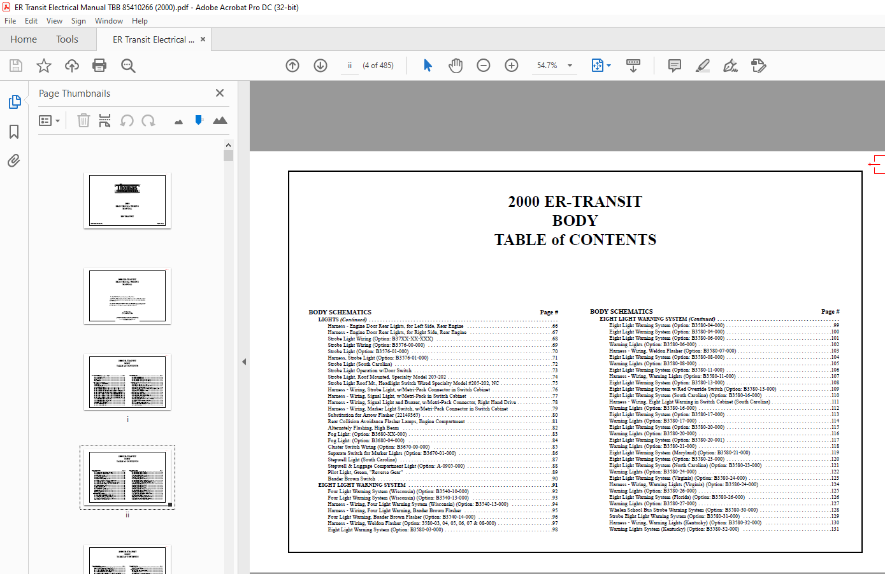Click the '2000 ER-TRANSIT' title text
The width and height of the screenshot is (885, 574).
point(575,202)
